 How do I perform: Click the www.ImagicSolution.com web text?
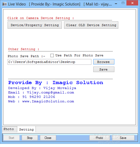pos(48,101)
